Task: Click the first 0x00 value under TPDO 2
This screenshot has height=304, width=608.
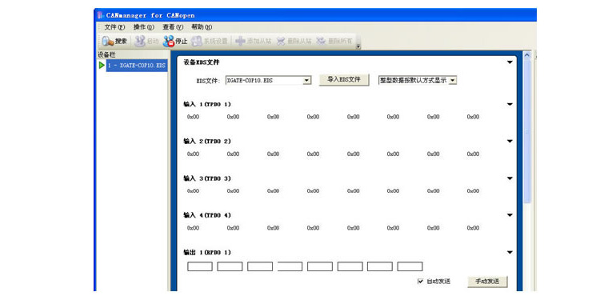Action: tap(193, 154)
